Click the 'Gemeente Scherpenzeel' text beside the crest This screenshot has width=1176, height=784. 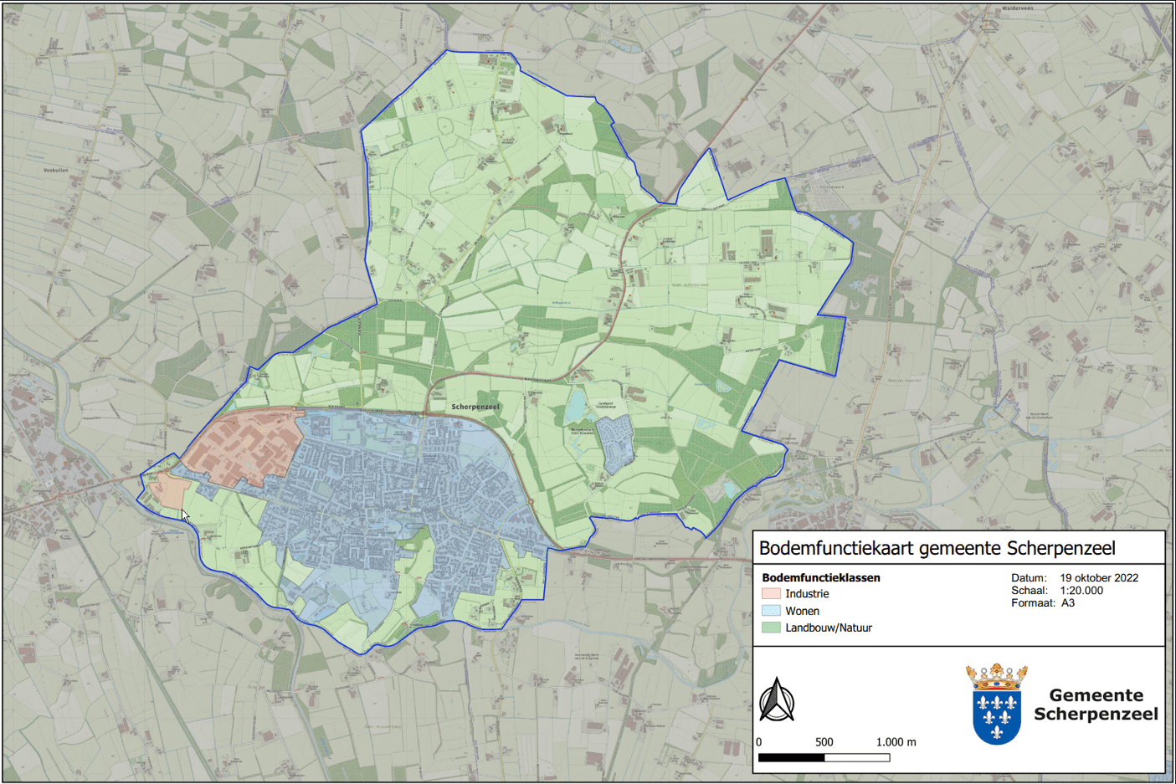pos(1096,705)
